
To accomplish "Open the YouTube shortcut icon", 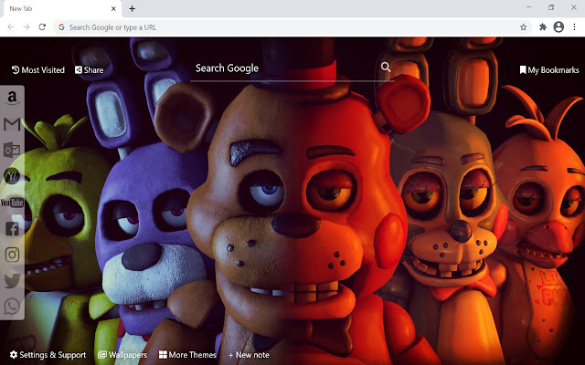I will [12, 203].
